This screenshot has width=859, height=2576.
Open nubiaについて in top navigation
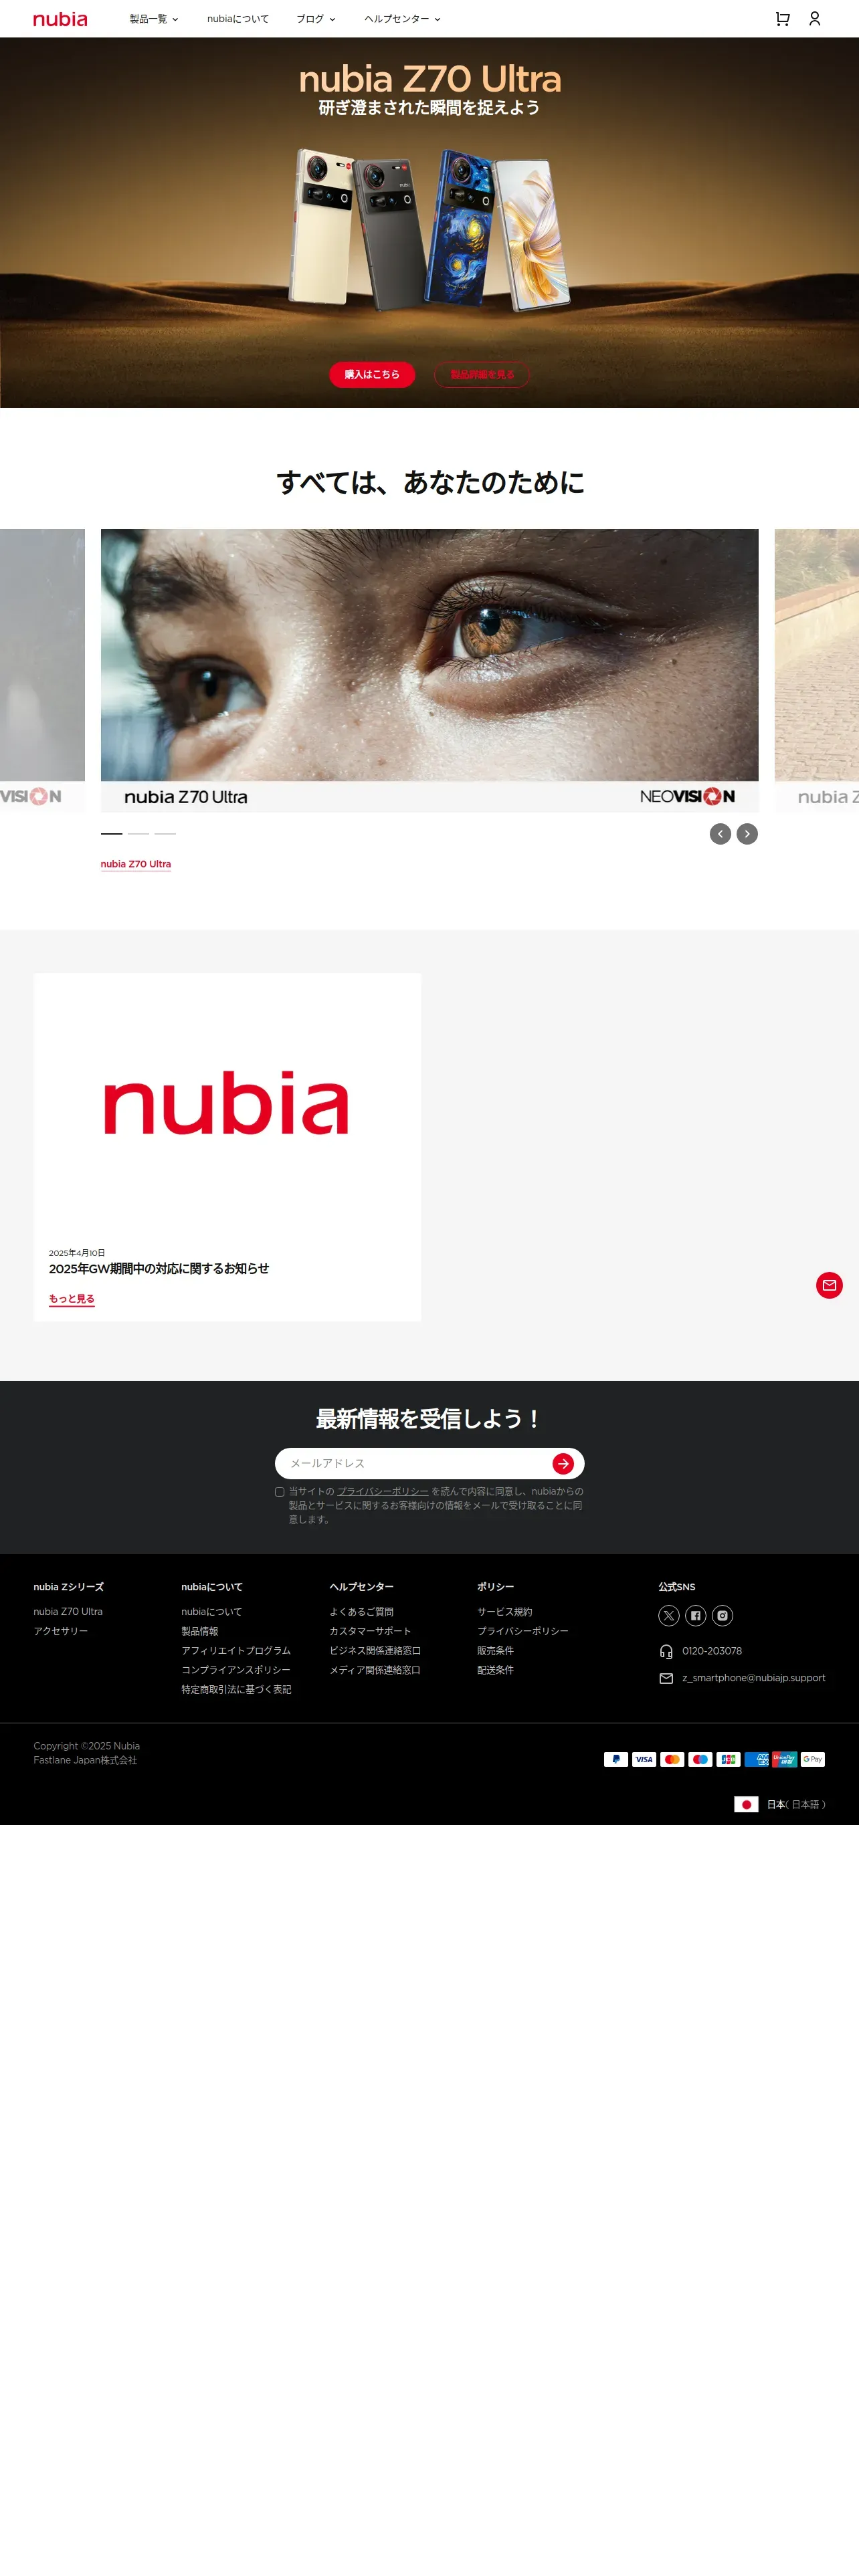[x=238, y=19]
